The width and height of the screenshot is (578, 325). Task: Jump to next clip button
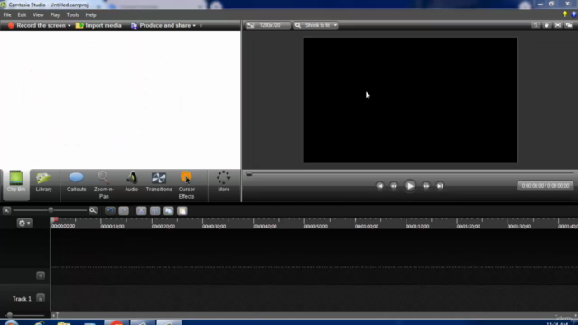click(x=440, y=186)
